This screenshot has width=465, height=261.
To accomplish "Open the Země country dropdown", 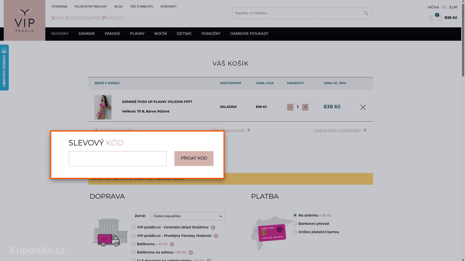I will [x=188, y=216].
